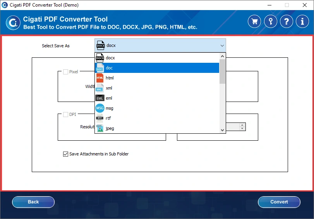The image size is (314, 219).
Task: Select msg from the dropdown list
Action: click(157, 108)
